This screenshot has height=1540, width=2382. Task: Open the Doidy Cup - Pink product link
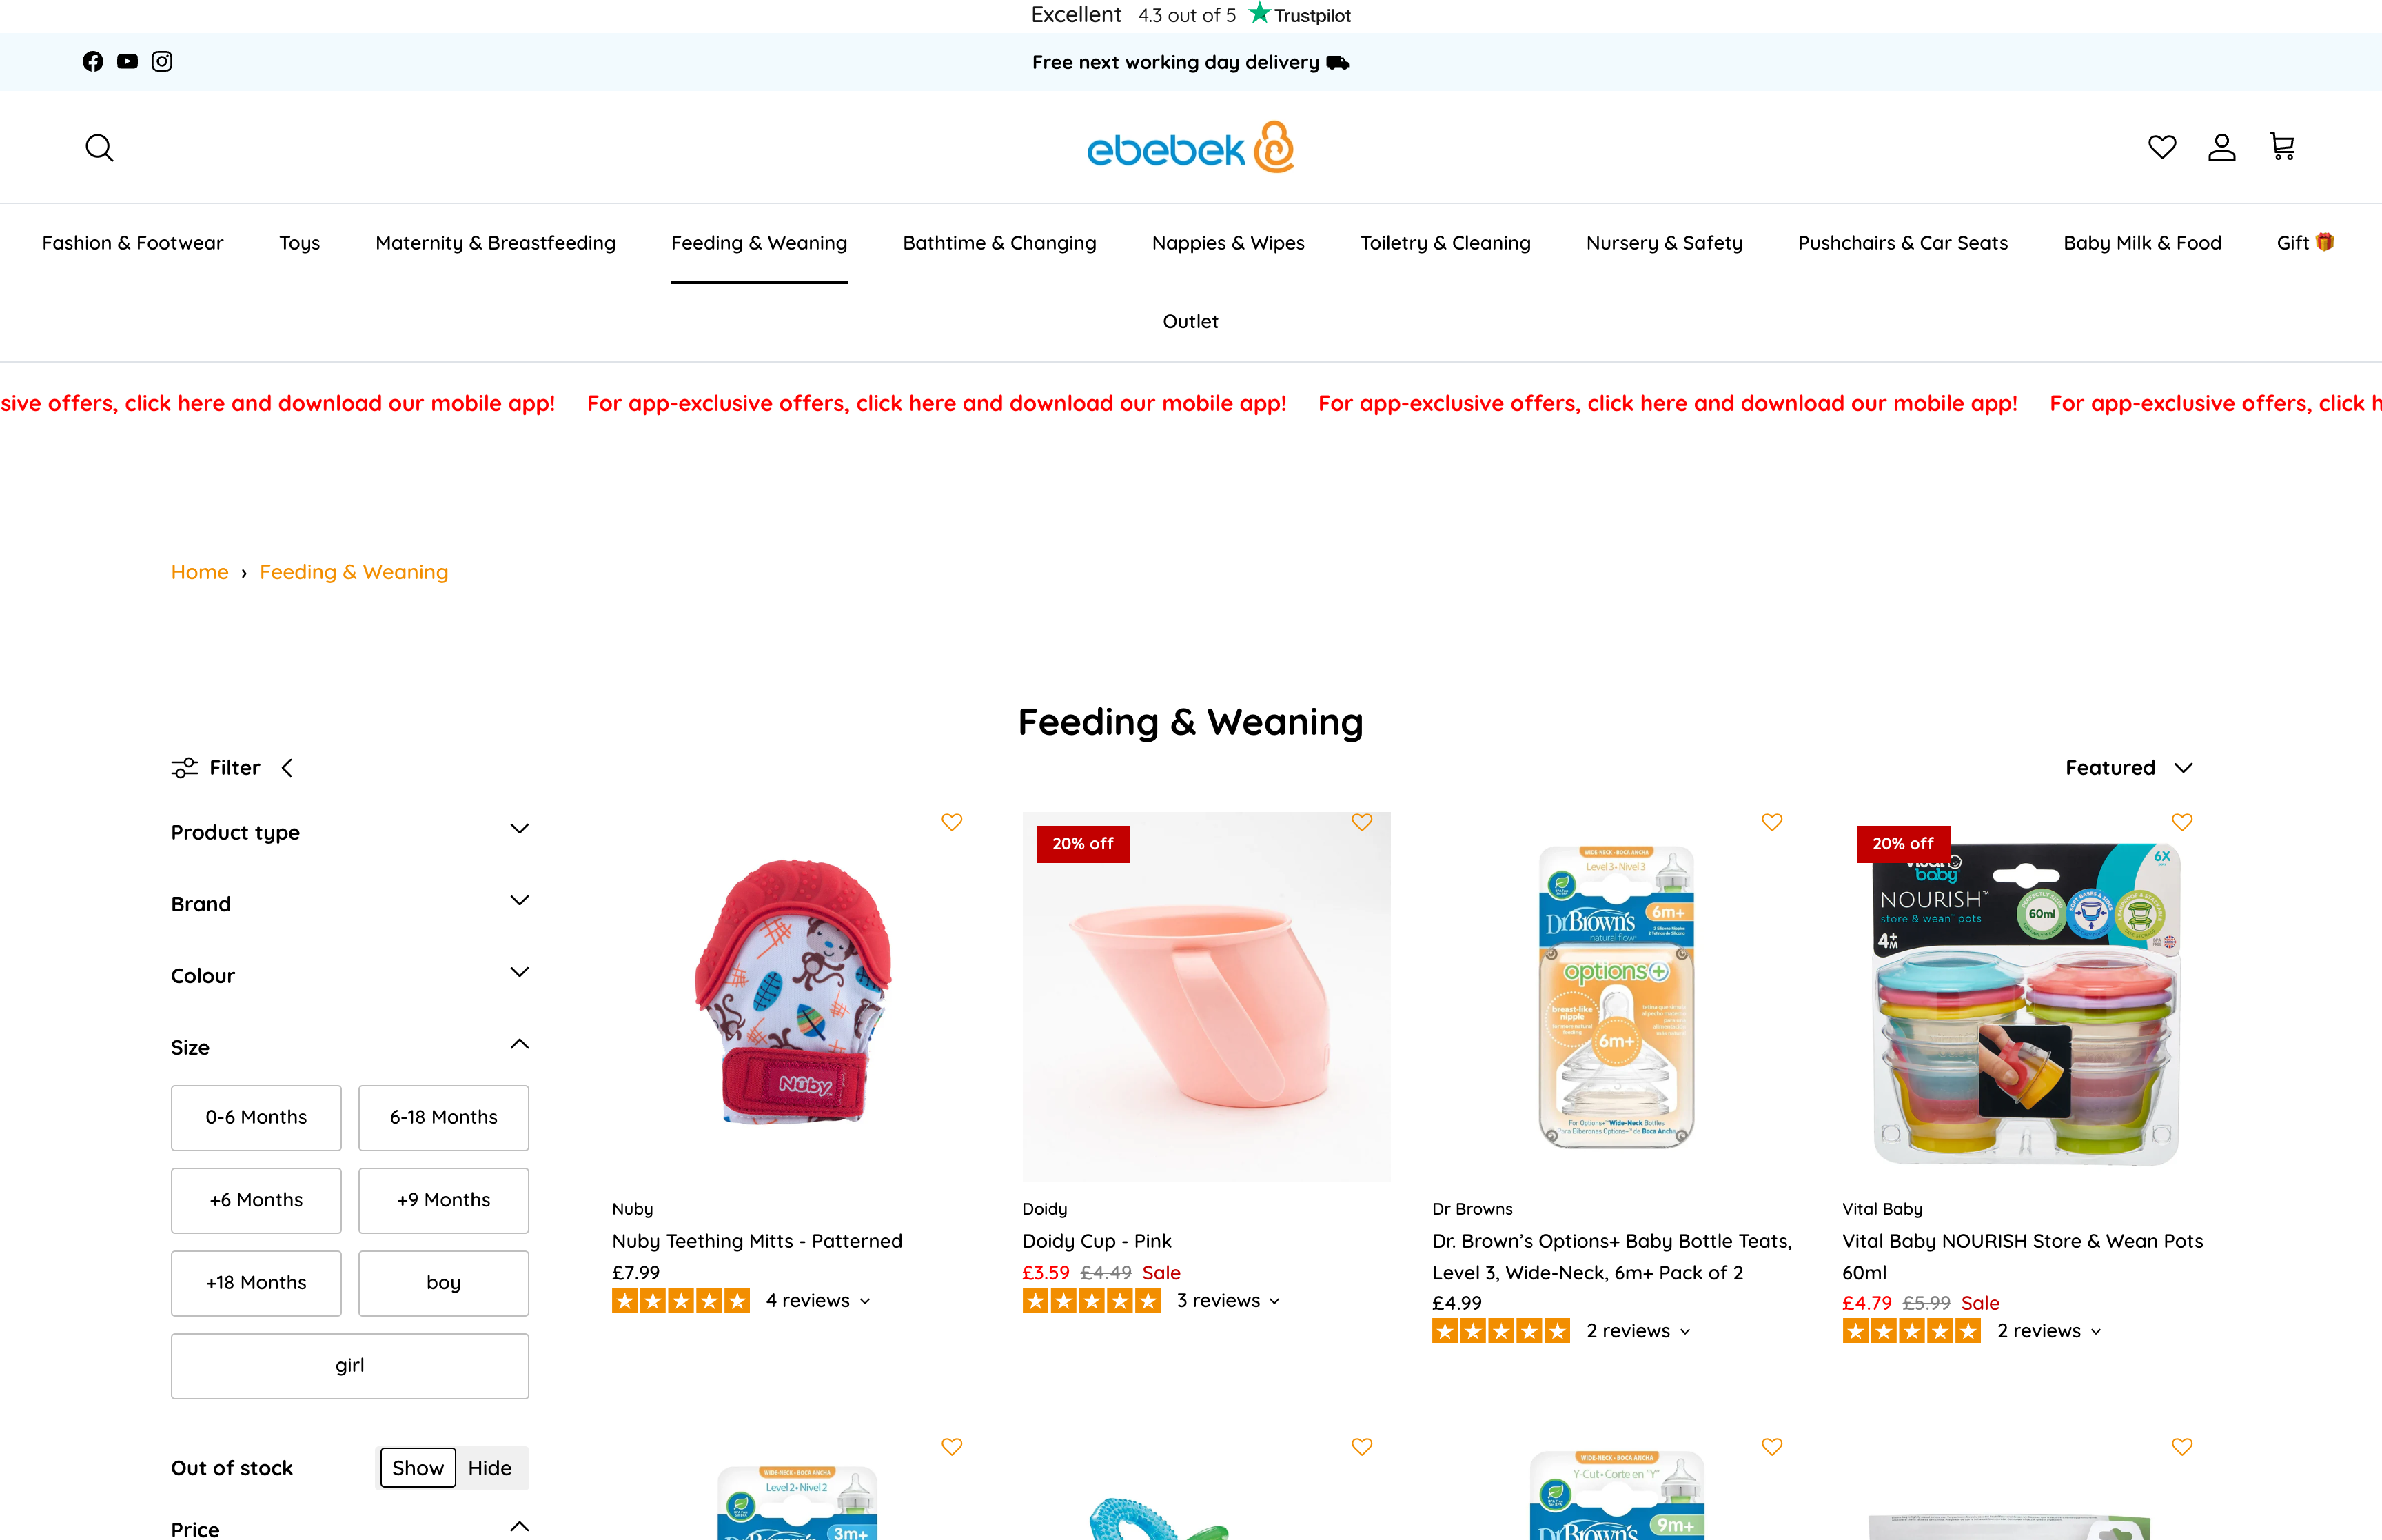(1097, 1241)
